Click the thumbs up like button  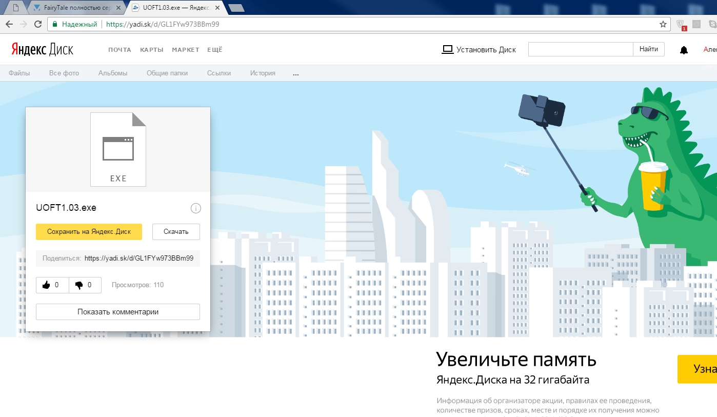52,285
